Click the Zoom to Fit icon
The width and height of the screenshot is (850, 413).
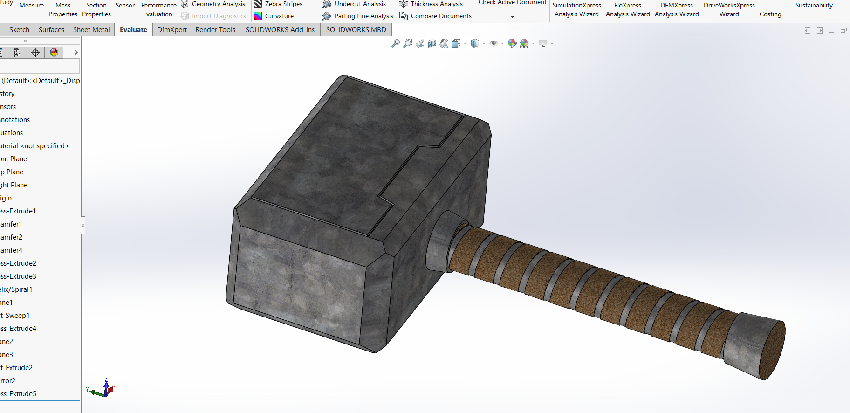pos(395,43)
